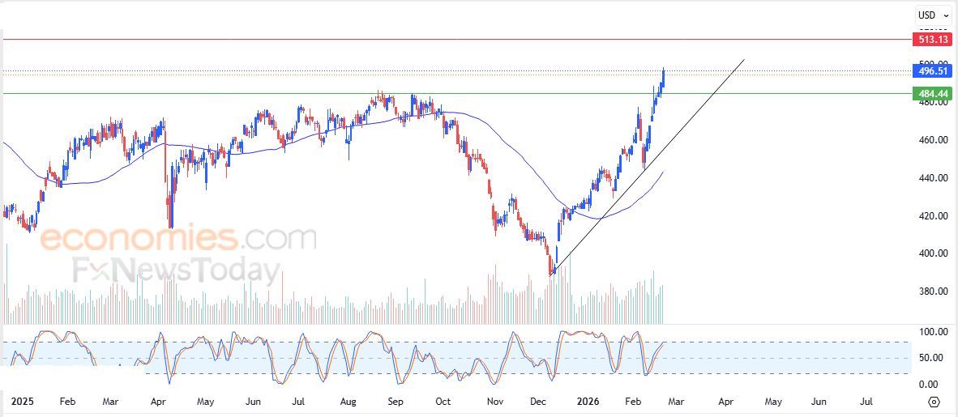Select the Sep label on time axis
958x417 pixels.
click(x=396, y=402)
